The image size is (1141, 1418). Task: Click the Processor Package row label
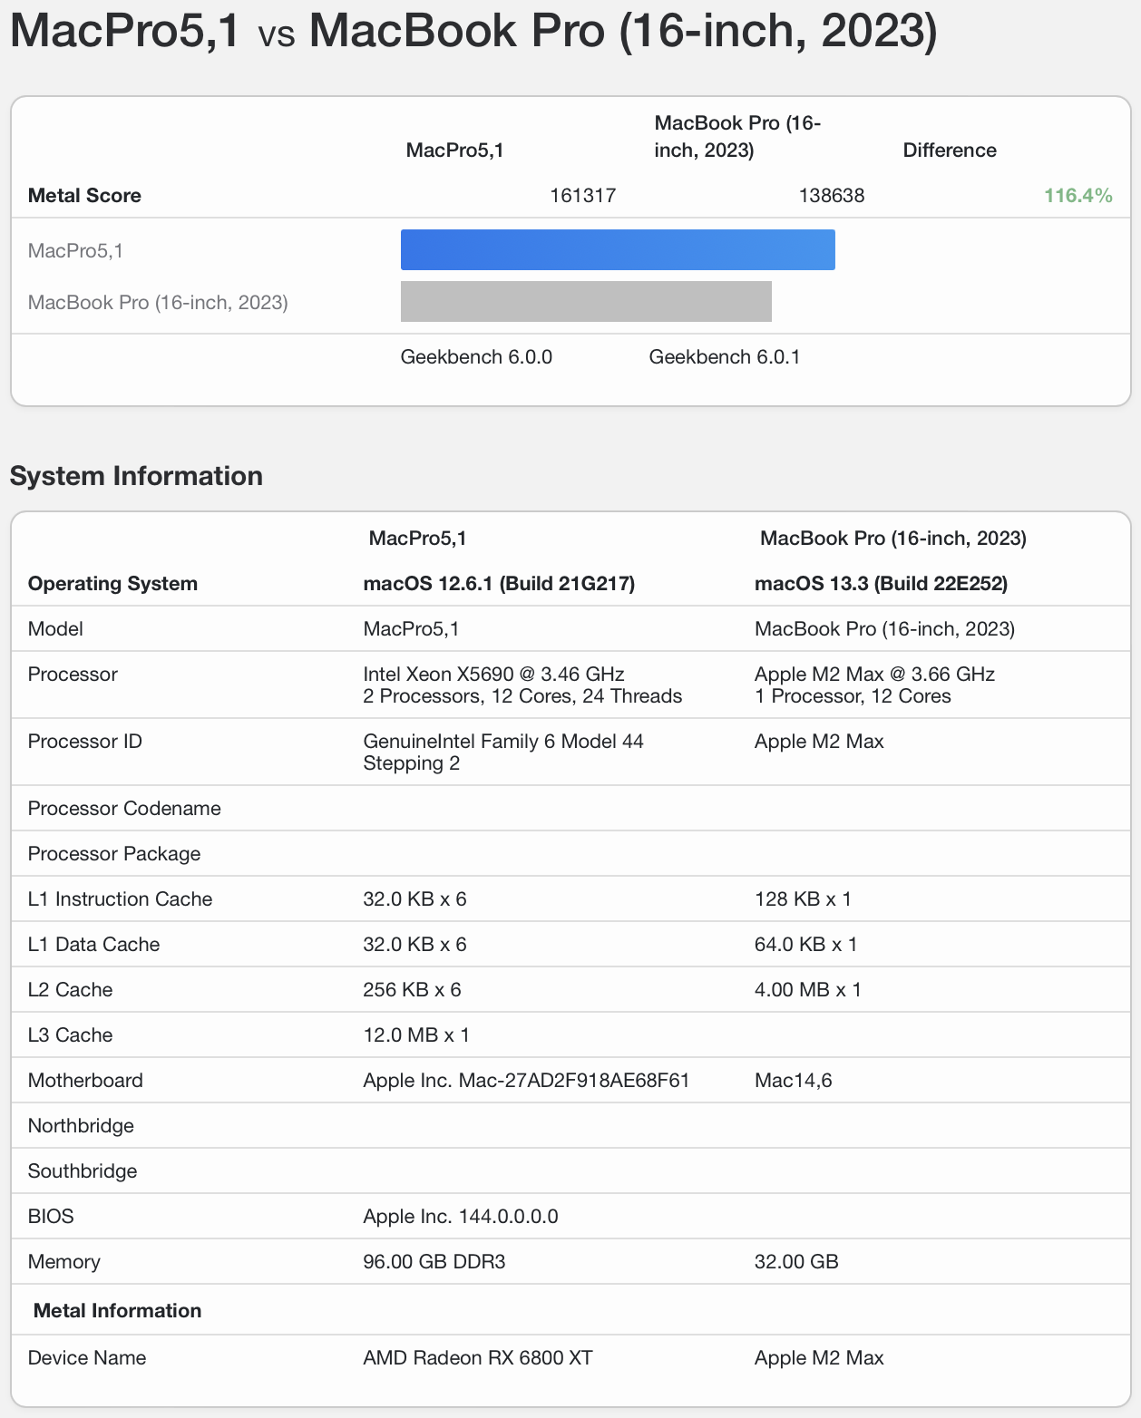(114, 854)
